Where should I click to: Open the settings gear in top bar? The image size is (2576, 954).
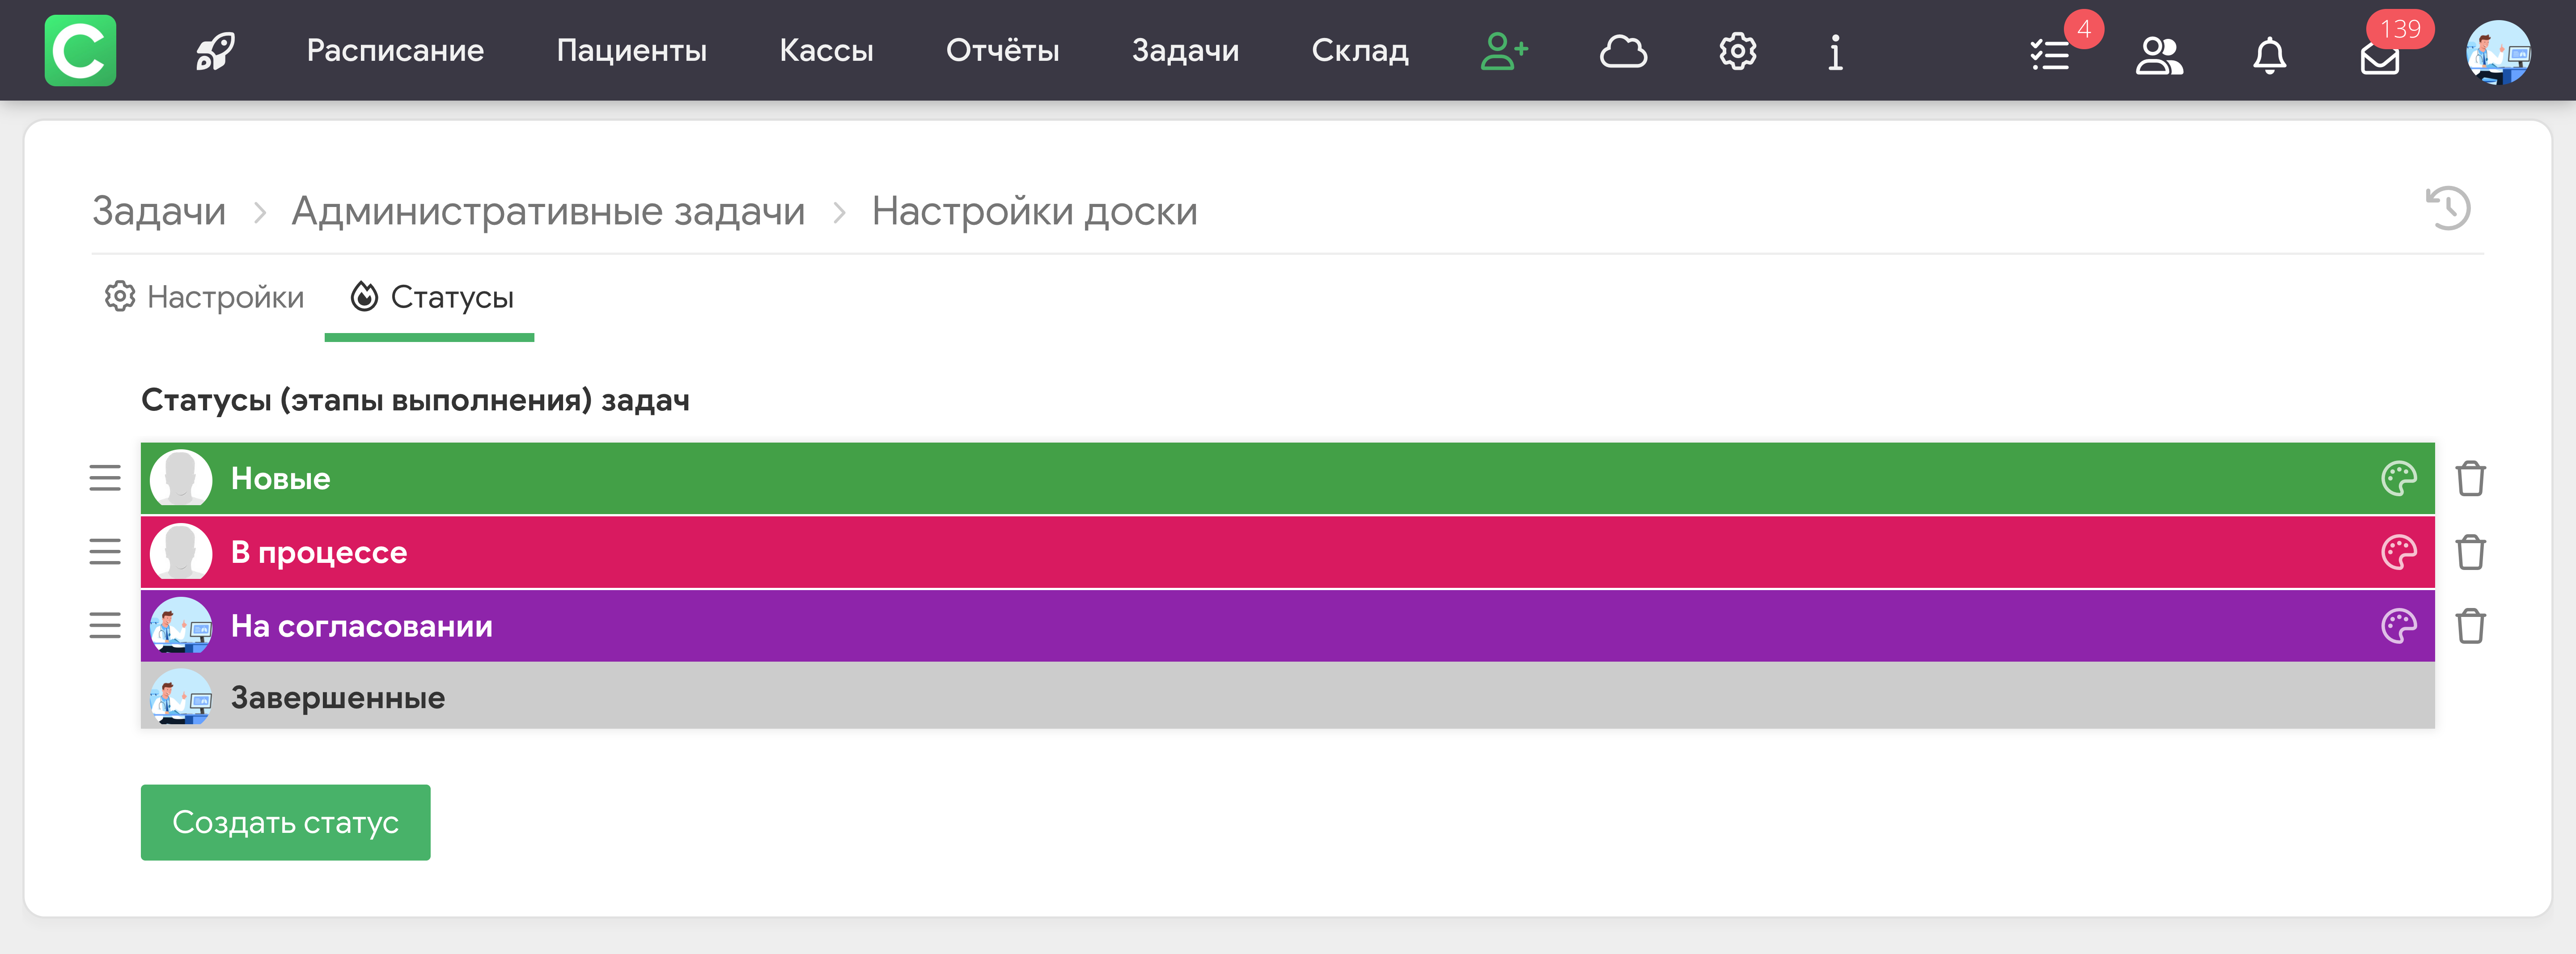1737,51
